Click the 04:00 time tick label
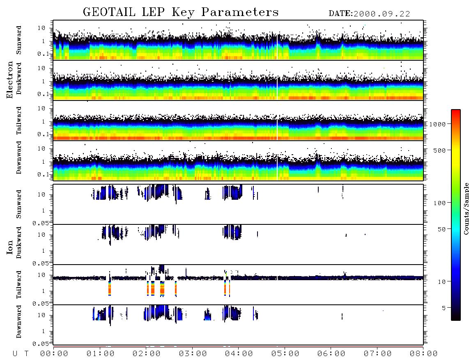This screenshot has width=469, height=361. click(x=239, y=354)
